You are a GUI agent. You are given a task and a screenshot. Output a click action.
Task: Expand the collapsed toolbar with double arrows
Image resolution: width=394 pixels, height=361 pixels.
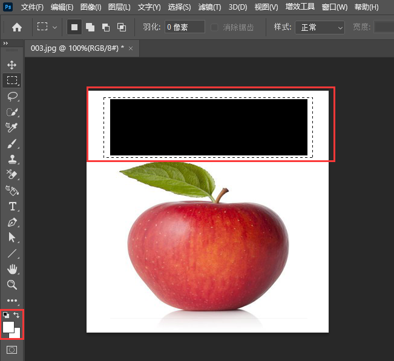6,44
